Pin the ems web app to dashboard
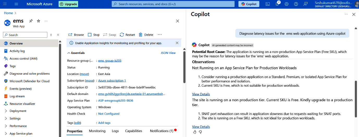Image resolution: width=359 pixels, height=137 pixels. 31,21
